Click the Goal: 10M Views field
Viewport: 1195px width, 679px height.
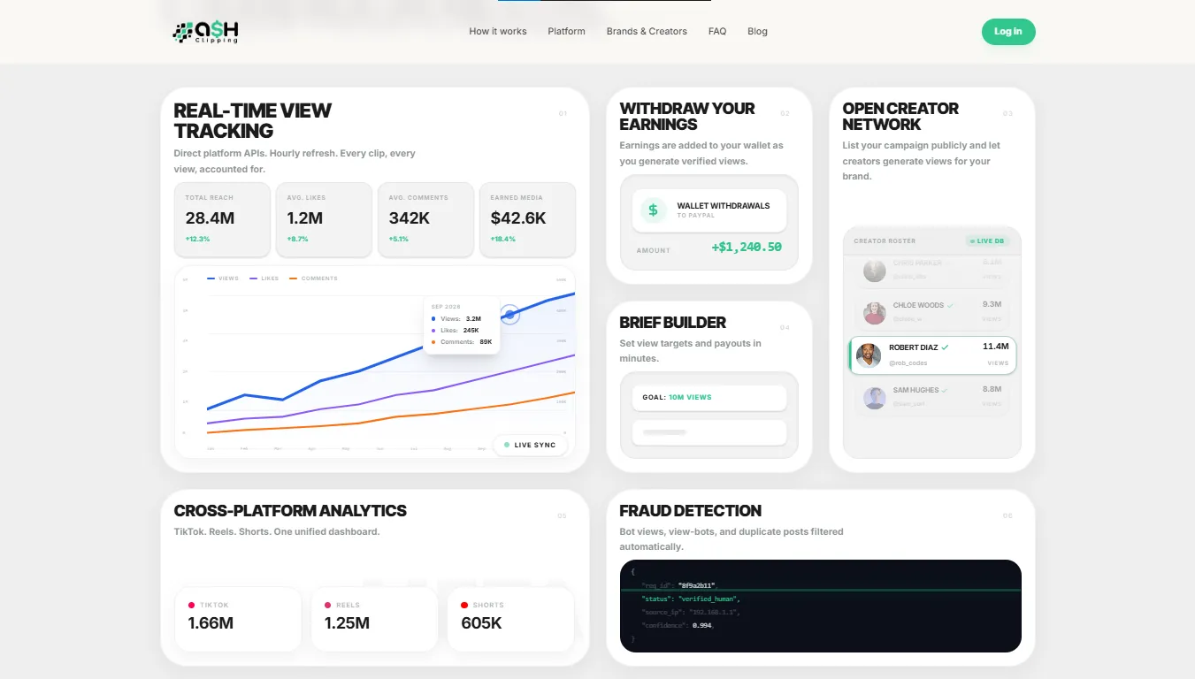709,398
